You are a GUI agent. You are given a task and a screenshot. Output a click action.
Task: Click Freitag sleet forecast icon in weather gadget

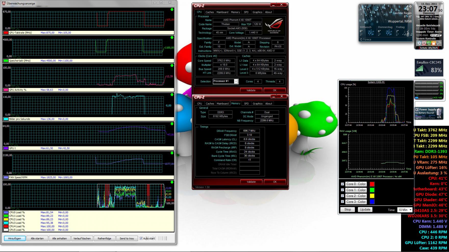pos(407,33)
